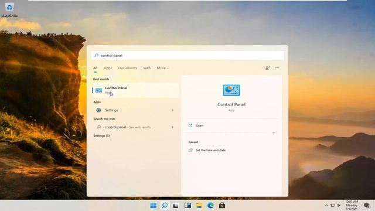Click the network tray icon
The image size is (375, 211).
click(333, 206)
